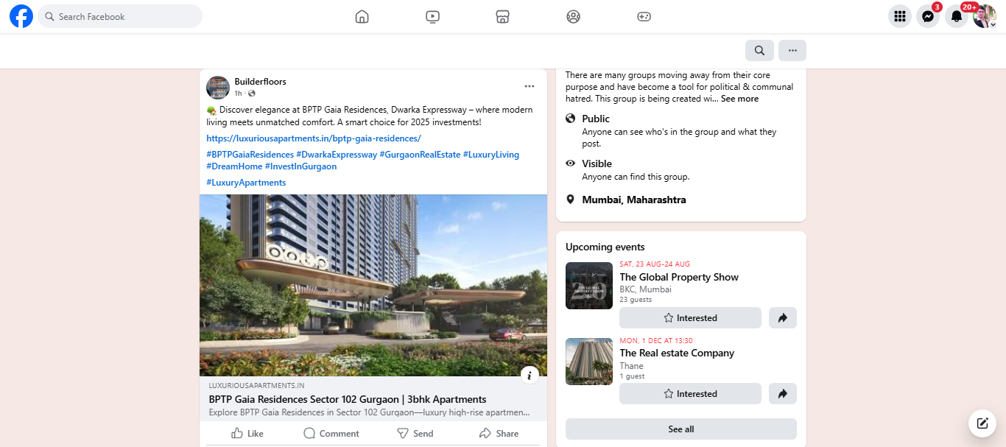Open The Real estate Company event thumbnail
Viewport: 1006px width, 447px height.
pyautogui.click(x=589, y=362)
